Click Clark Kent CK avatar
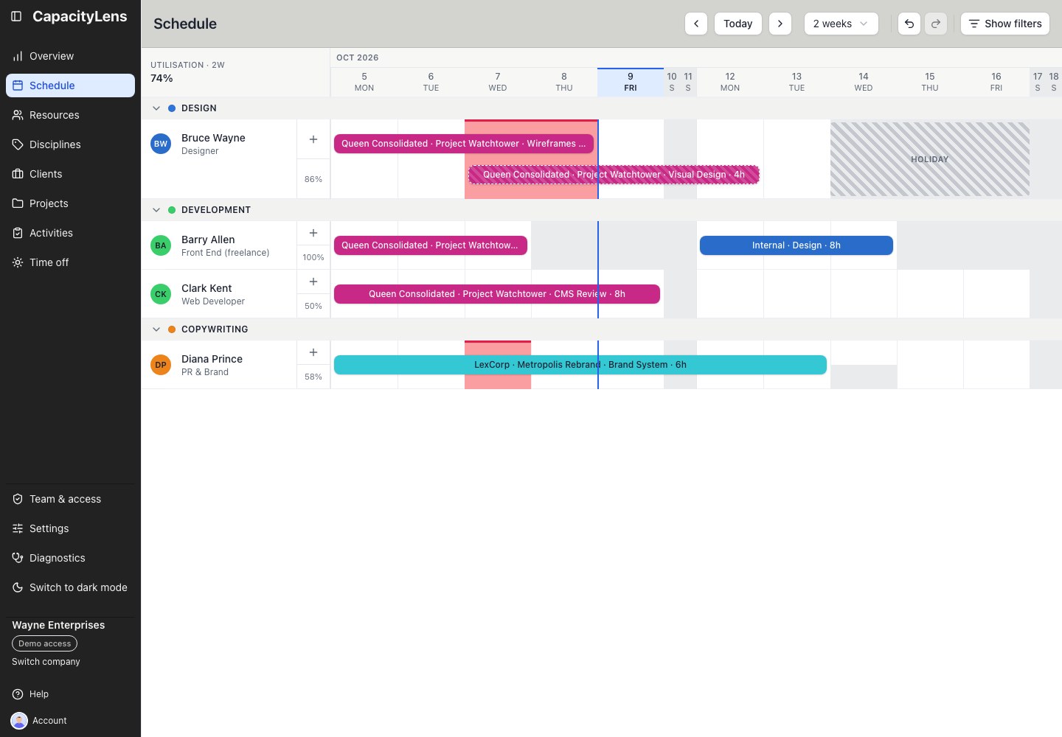 click(161, 294)
